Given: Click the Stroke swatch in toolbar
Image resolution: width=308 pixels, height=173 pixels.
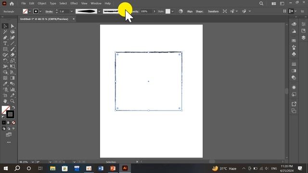Looking at the screenshot, I should click(10, 114).
